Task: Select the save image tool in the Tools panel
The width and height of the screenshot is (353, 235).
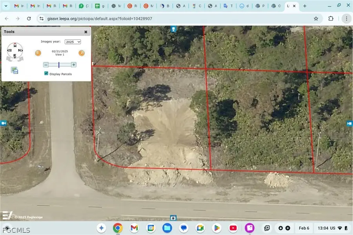Action: tap(15, 70)
